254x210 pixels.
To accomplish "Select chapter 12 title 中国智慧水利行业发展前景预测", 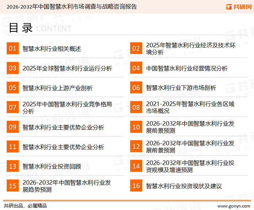I will [190, 147].
